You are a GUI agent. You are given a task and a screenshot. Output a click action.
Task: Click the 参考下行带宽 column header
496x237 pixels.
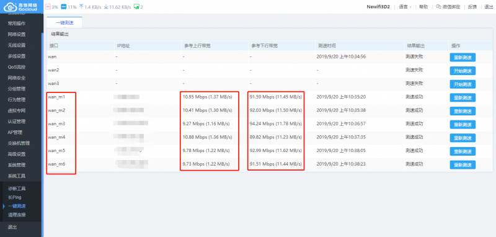(x=265, y=45)
